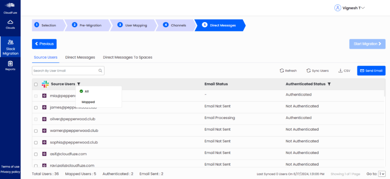
Task: Click the asif@cloudfuze.com email text
Action: tap(69, 154)
